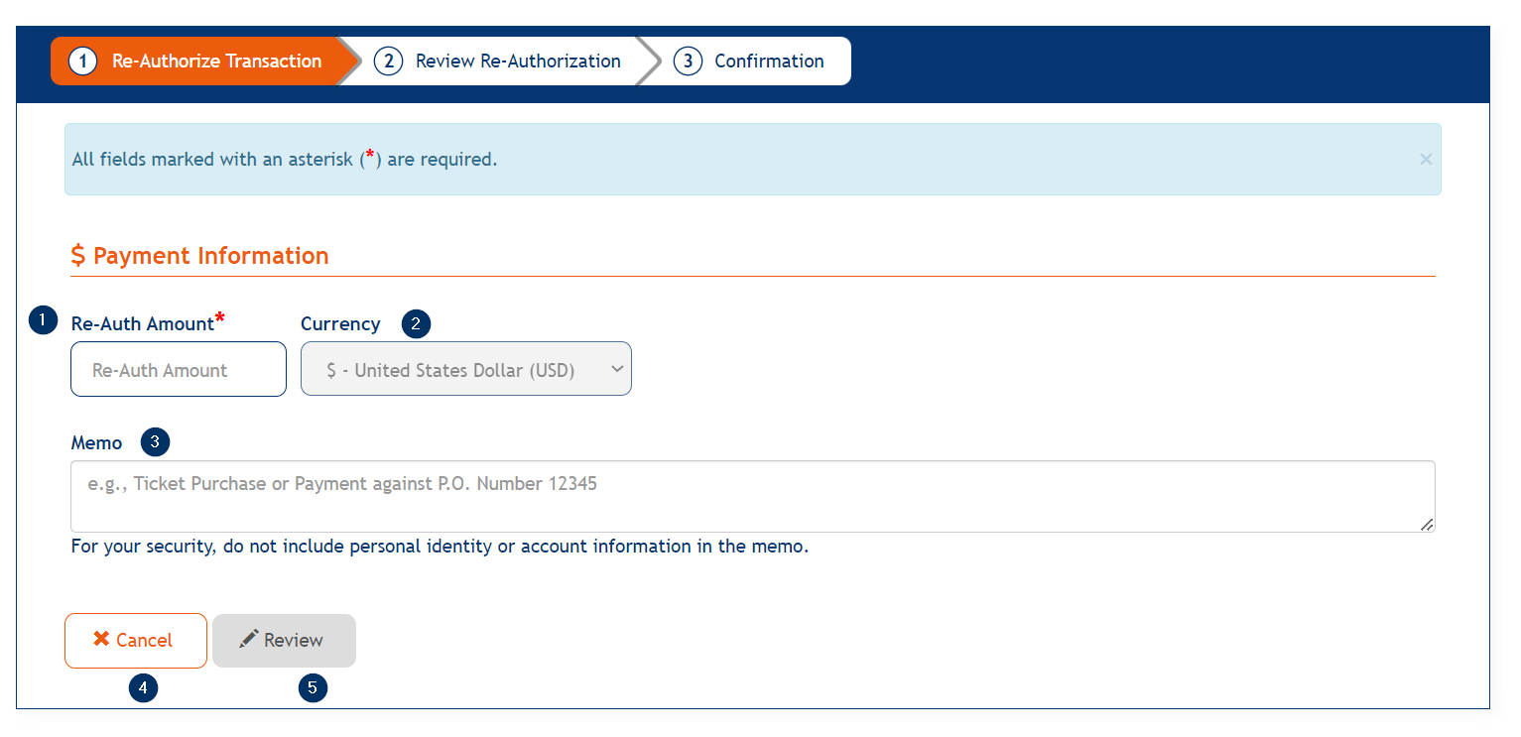The width and height of the screenshot is (1521, 737).
Task: Click callout badge 1 beside Re-Auth Amount
Action: (x=43, y=320)
